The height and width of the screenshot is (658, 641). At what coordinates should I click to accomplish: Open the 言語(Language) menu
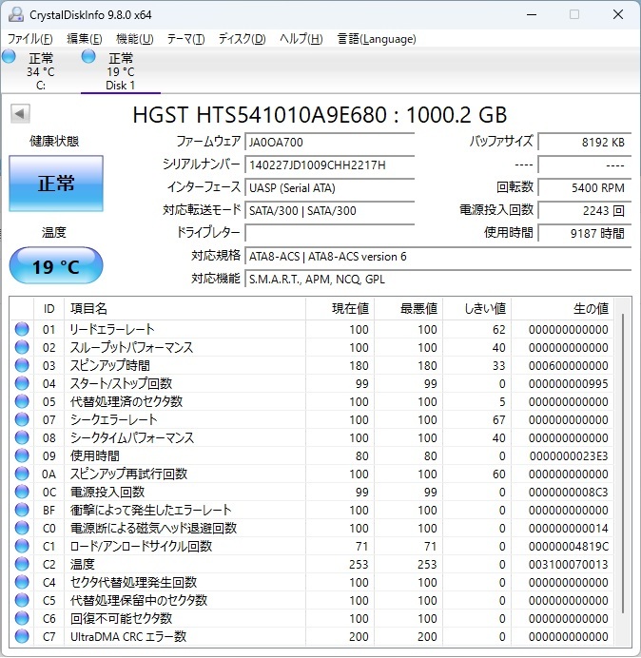point(377,39)
